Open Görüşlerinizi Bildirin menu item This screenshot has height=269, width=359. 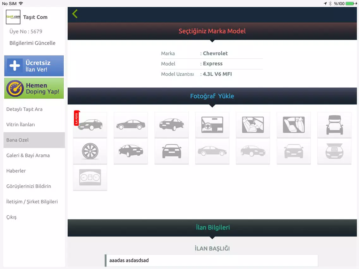click(x=34, y=186)
